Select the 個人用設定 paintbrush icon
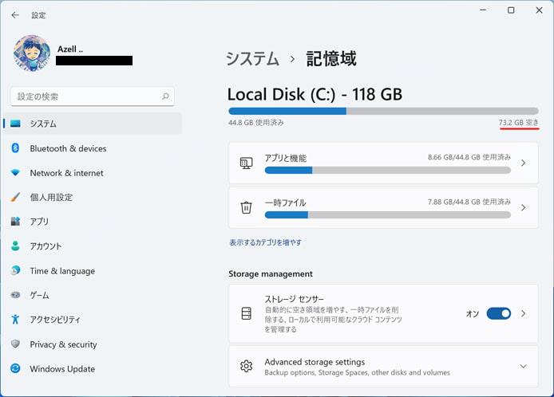This screenshot has width=554, height=397. 15,197
